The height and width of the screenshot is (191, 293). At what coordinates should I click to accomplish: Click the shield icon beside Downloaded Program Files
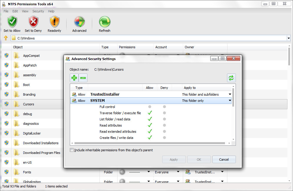pos(6,152)
